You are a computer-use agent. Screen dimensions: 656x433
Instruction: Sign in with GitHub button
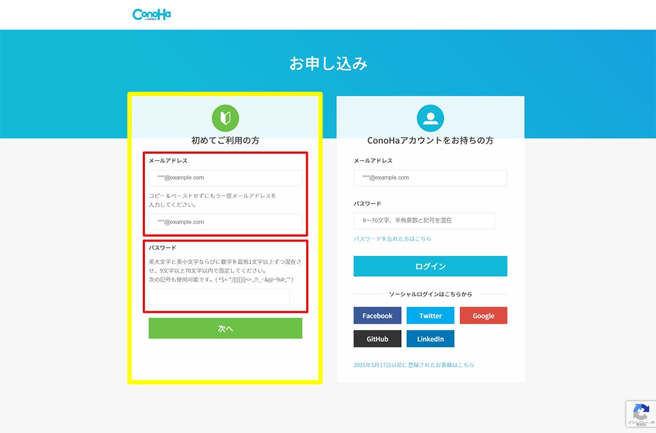click(377, 339)
